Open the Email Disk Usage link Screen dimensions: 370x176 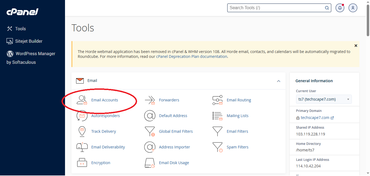[174, 163]
